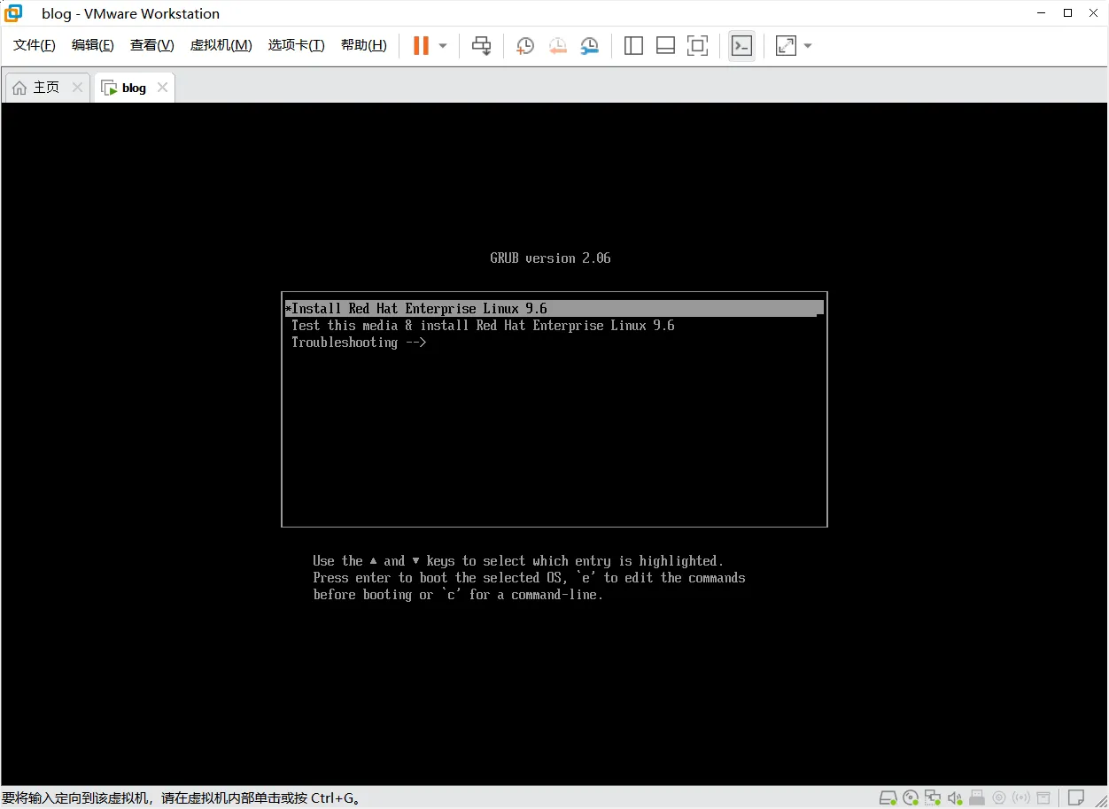Expand the power options dropdown arrow
The image size is (1109, 809).
[x=443, y=46]
